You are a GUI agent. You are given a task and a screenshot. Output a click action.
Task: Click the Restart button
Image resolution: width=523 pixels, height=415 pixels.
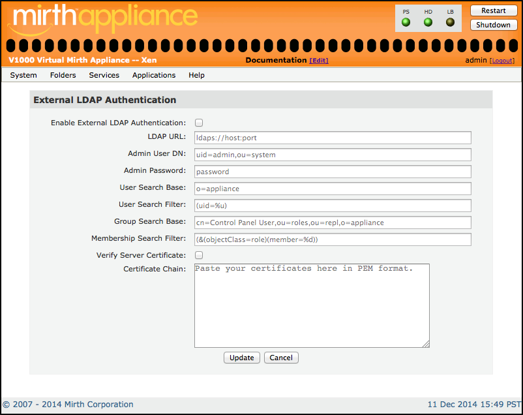tap(494, 10)
